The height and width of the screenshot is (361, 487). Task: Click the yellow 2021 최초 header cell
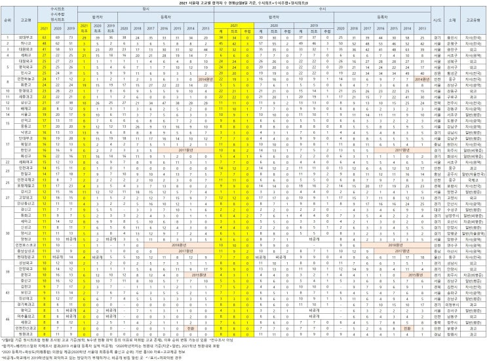[84, 28]
